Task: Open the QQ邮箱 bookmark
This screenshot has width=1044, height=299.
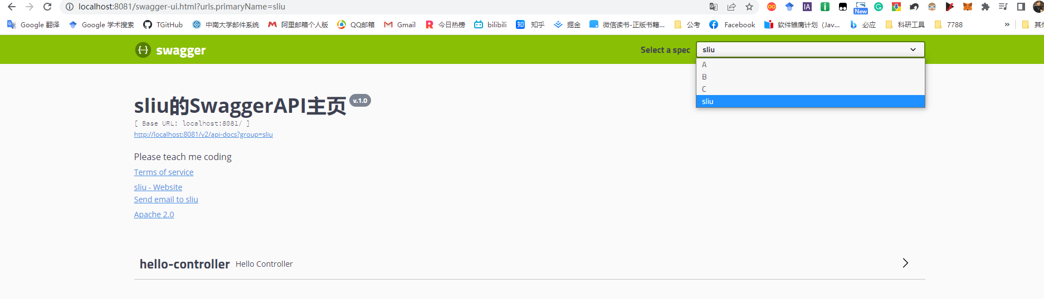Action: [355, 24]
